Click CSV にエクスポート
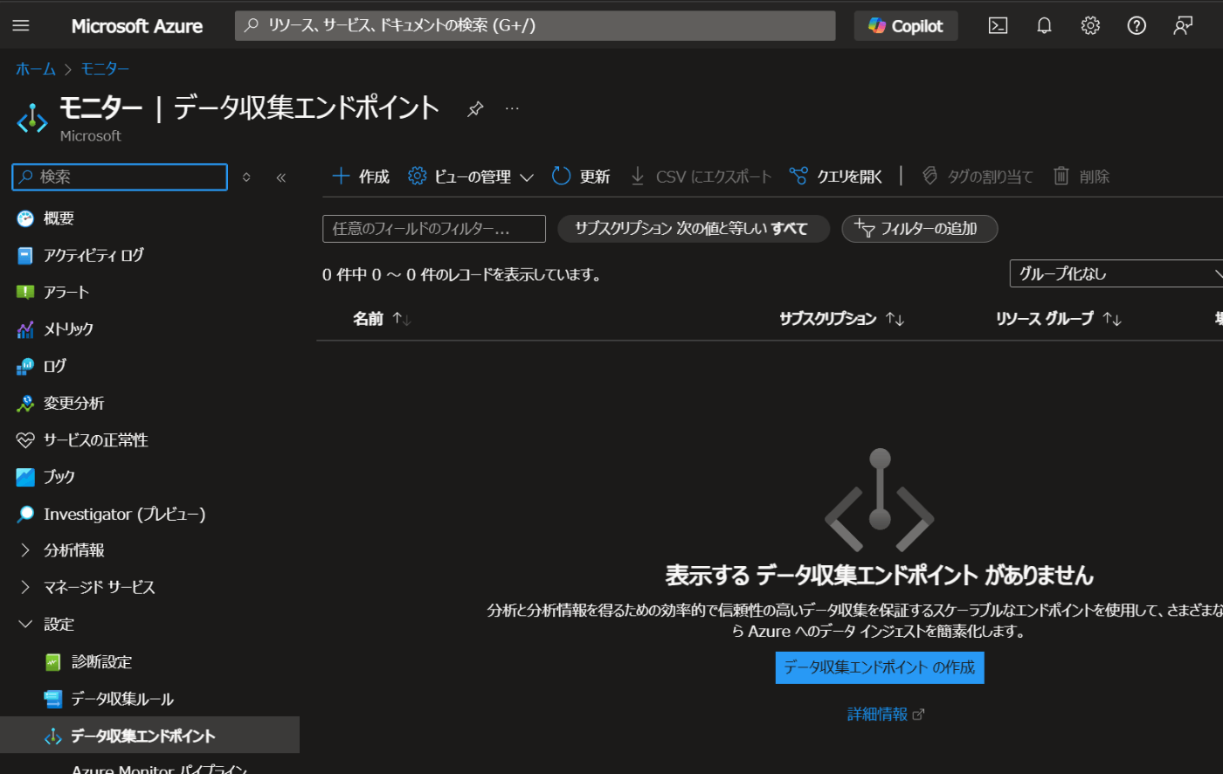This screenshot has height=774, width=1223. pyautogui.click(x=701, y=176)
